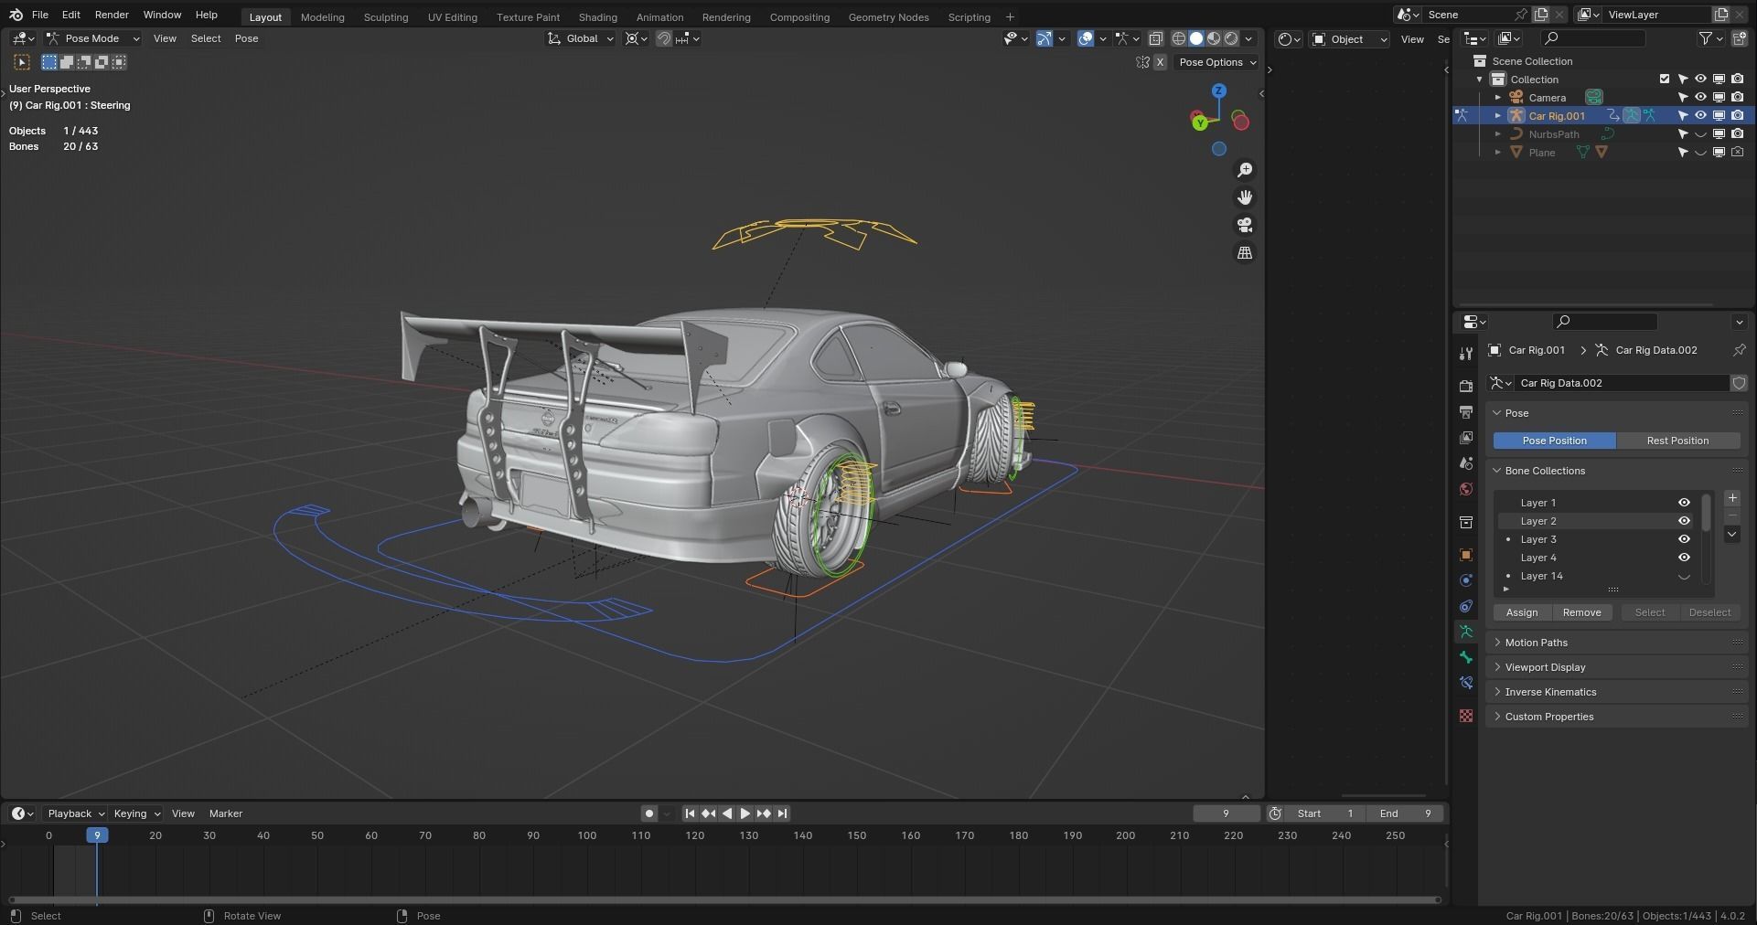
Task: Click the Blender logo menu icon
Action: [16, 15]
